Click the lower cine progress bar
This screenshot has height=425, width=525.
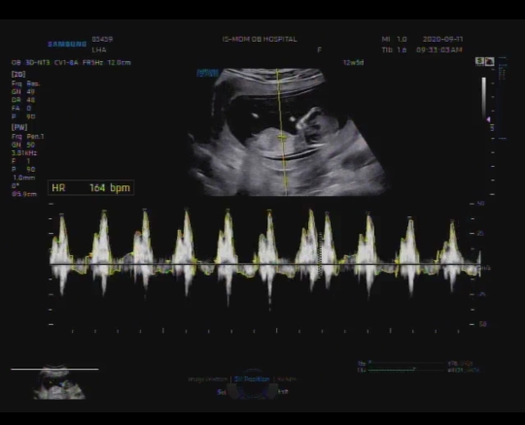(x=405, y=370)
